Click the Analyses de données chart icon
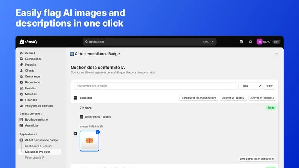The image size is (299, 168). point(21,106)
